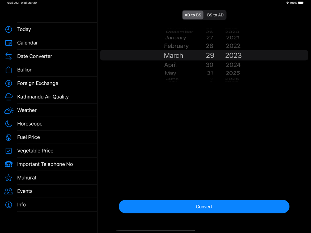Tap the selected year 2023
This screenshot has width=311, height=233.
[233, 56]
